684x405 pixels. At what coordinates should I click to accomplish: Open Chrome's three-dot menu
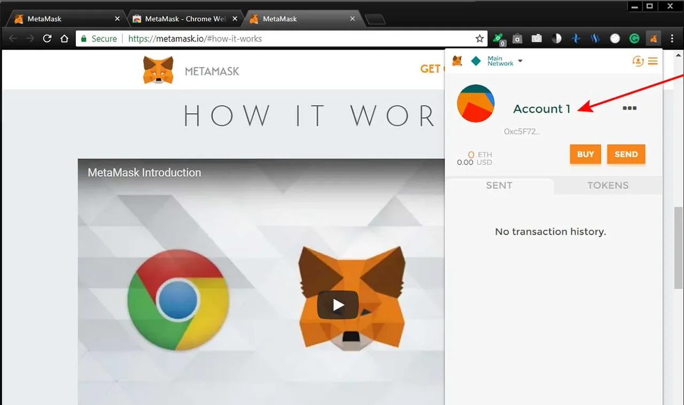tap(672, 38)
